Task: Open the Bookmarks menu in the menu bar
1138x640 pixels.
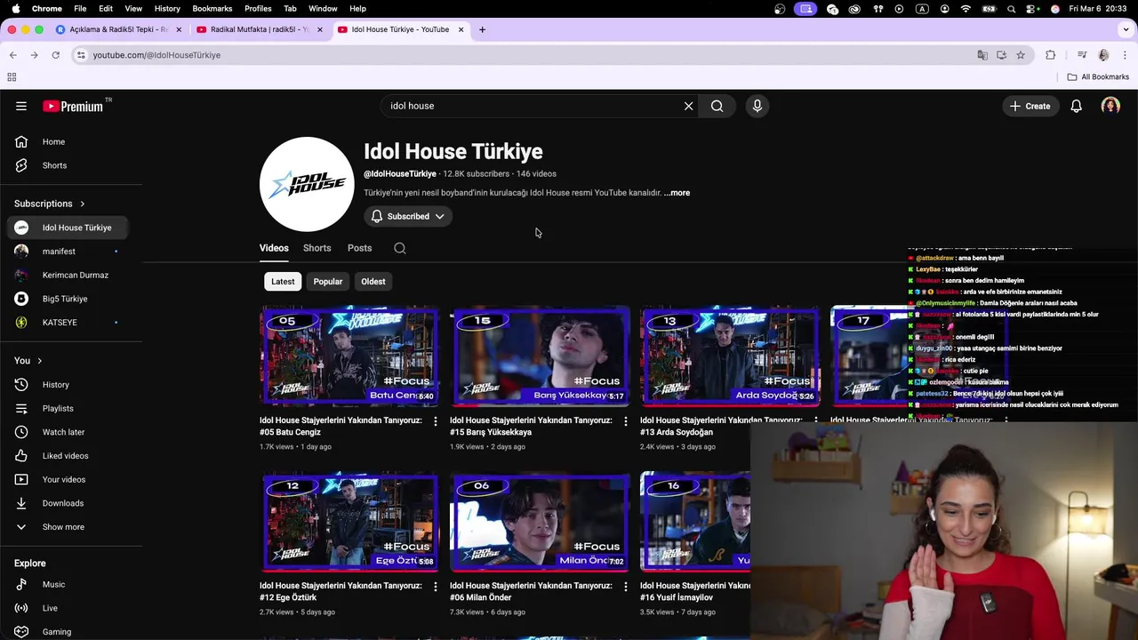Action: coord(212,9)
